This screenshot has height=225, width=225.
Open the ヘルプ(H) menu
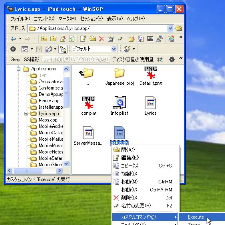click(x=136, y=19)
